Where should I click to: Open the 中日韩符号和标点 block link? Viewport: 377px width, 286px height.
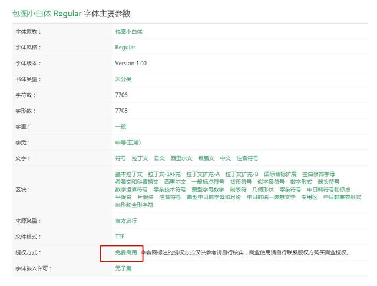(329, 189)
